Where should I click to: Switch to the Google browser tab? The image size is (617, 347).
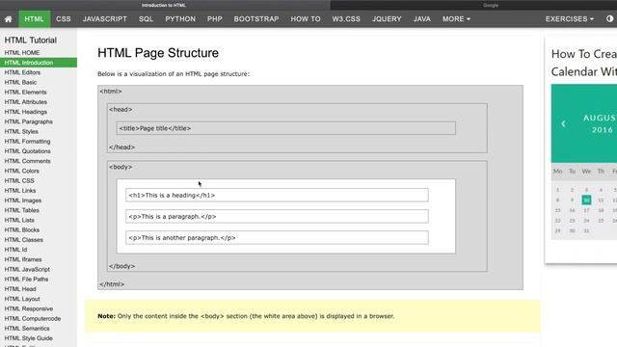[491, 5]
